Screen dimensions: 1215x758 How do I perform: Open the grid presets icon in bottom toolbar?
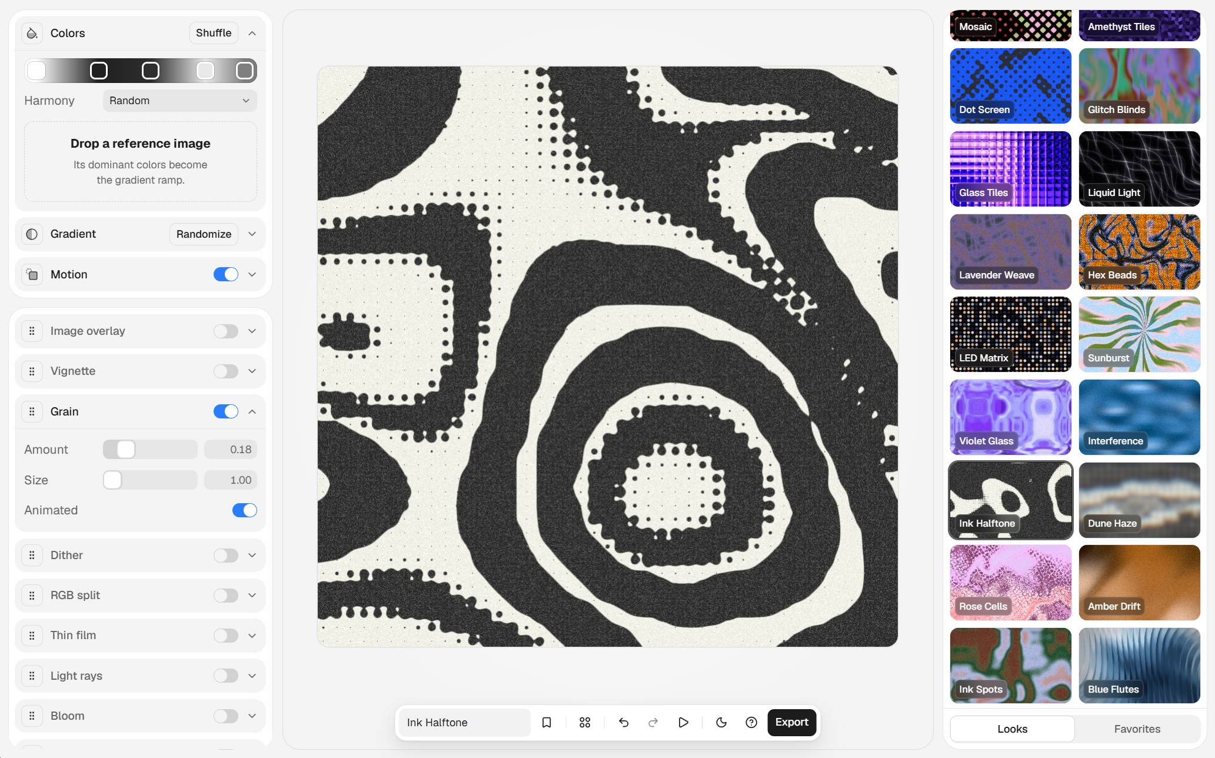point(585,722)
